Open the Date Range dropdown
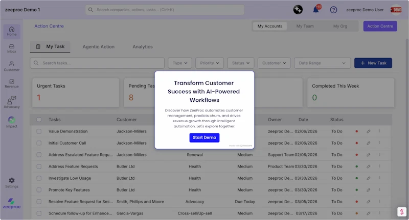The width and height of the screenshot is (409, 220). click(323, 63)
